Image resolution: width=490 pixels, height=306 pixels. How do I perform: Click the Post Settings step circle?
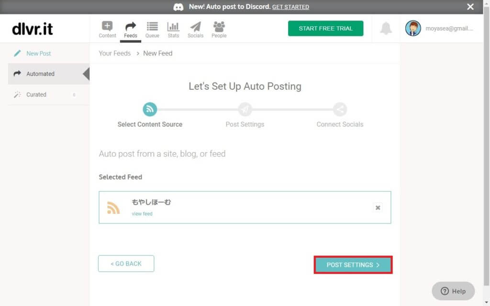245,109
